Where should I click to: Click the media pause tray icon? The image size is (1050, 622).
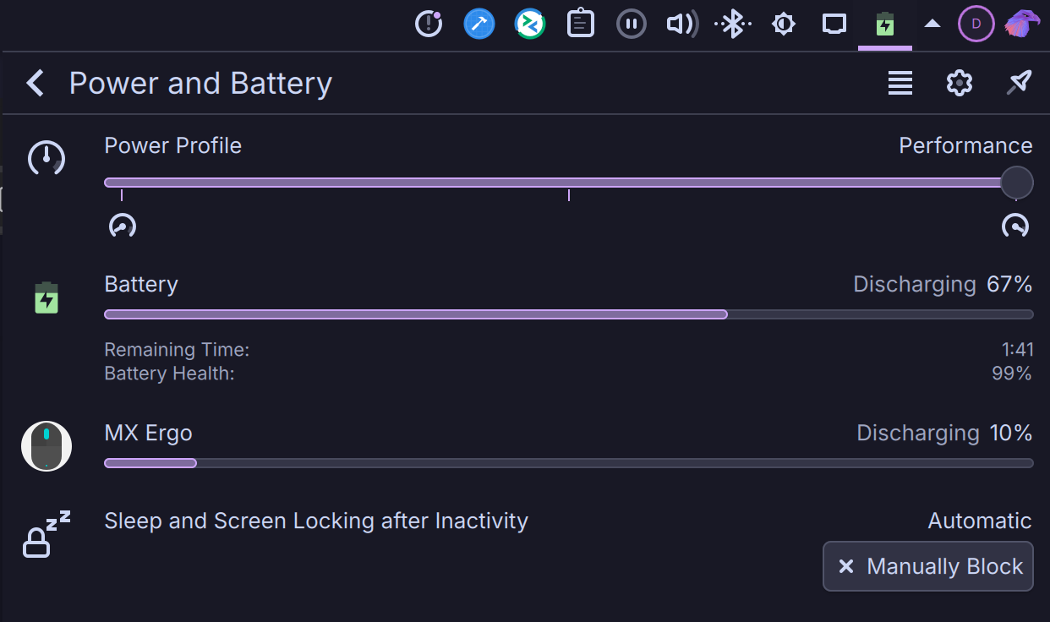632,24
